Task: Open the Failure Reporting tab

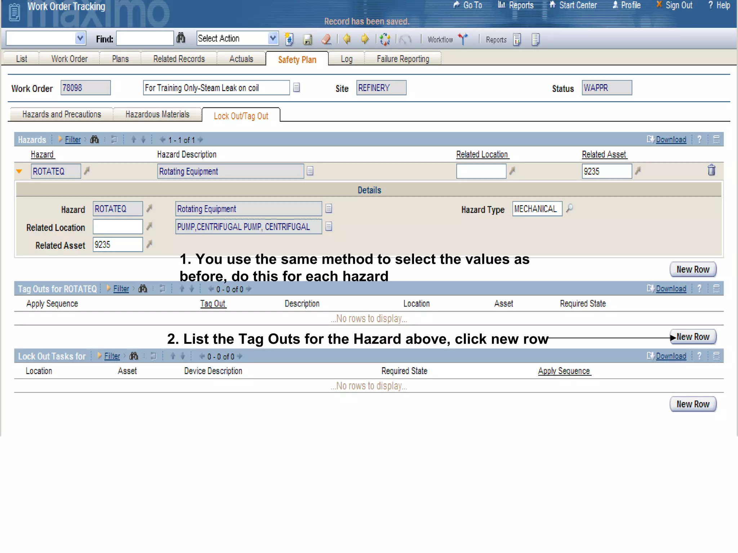Action: (x=403, y=59)
